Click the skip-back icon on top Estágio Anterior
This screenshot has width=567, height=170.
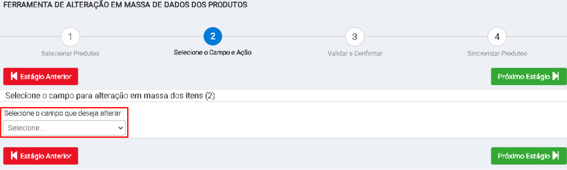tap(14, 77)
